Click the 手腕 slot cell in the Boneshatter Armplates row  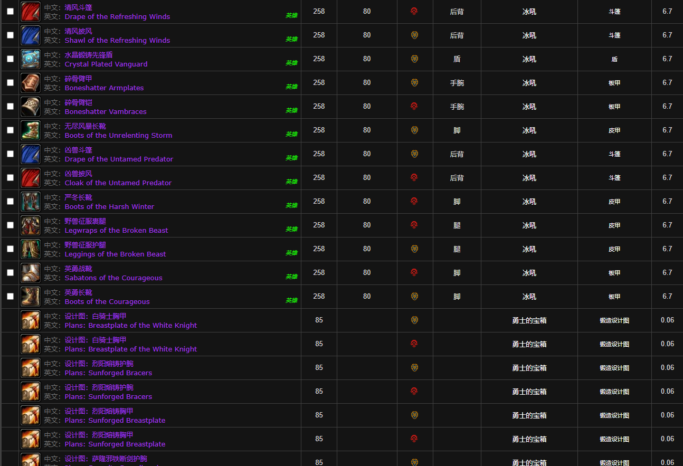(x=457, y=83)
